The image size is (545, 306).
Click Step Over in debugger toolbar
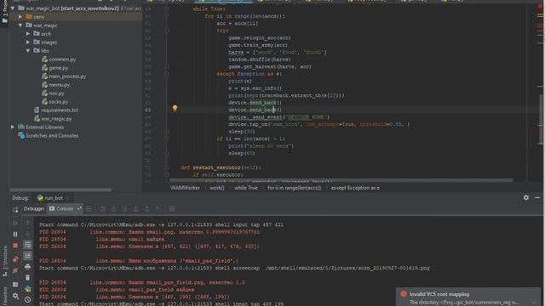[102, 208]
